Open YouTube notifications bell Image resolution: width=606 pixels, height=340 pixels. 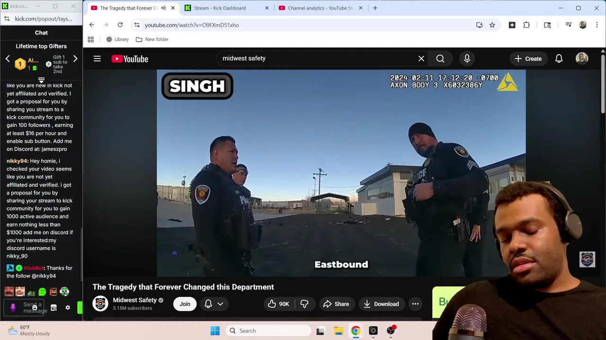pos(559,59)
